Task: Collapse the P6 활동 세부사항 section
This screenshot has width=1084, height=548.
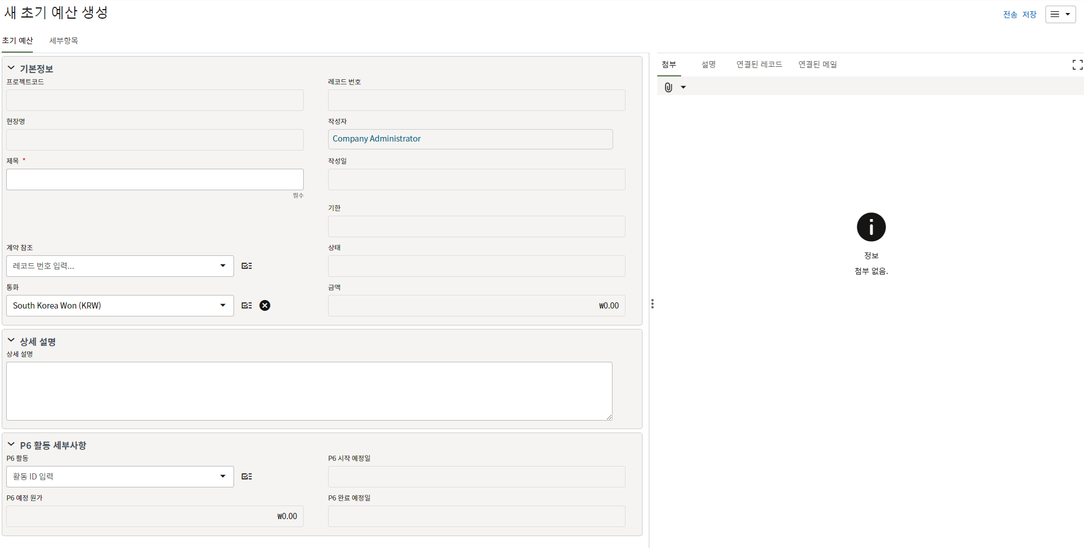Action: 11,444
